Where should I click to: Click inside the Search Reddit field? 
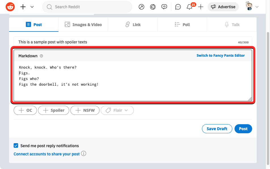(x=88, y=7)
